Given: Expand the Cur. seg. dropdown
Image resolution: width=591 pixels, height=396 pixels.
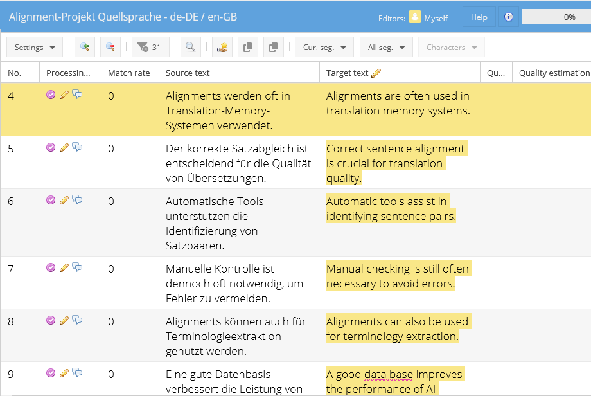Looking at the screenshot, I should (x=324, y=48).
